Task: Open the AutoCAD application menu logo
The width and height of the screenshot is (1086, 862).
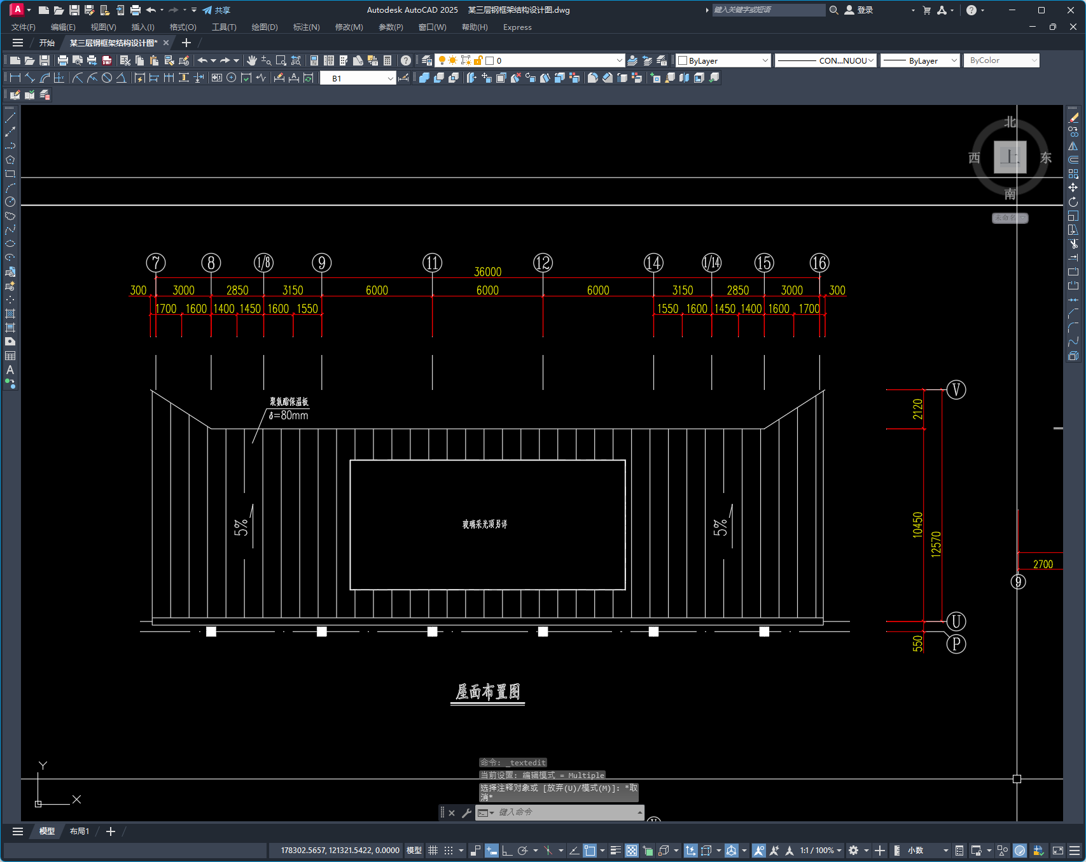Action: pyautogui.click(x=17, y=10)
